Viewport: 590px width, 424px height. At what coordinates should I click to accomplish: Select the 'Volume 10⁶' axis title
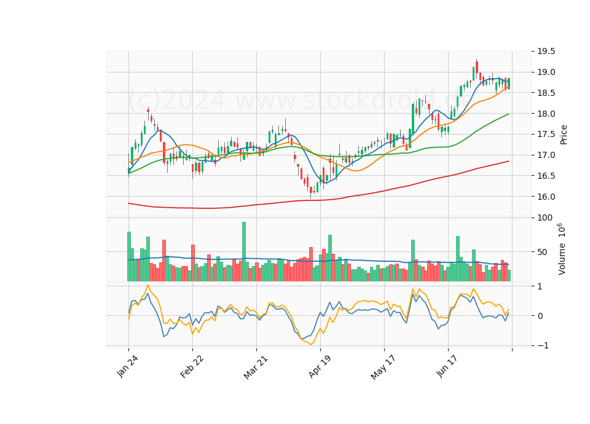[x=561, y=249]
